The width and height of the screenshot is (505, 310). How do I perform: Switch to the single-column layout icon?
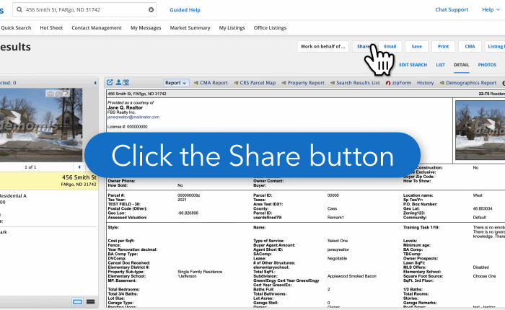(x=77, y=301)
